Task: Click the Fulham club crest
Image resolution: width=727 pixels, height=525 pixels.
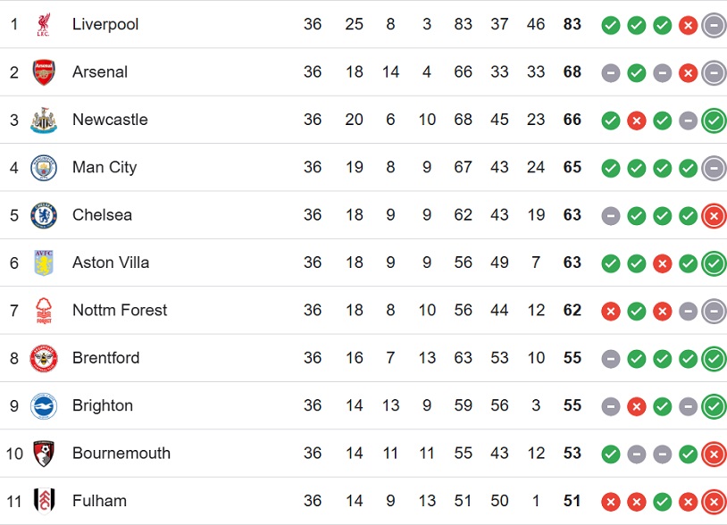Action: (45, 501)
